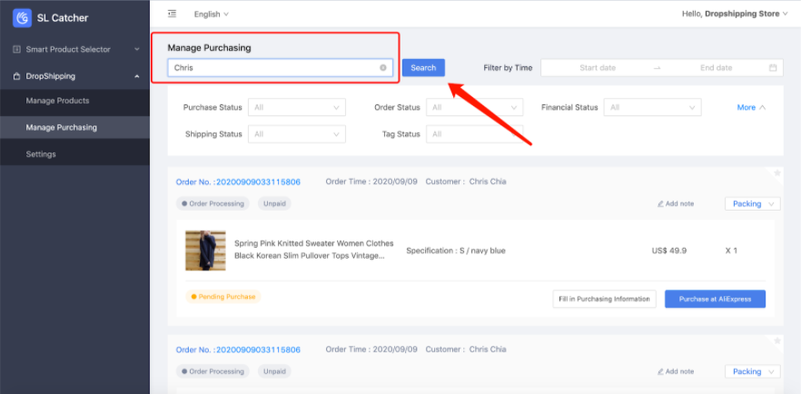801x394 pixels.
Task: Add note to the first order
Action: (x=676, y=203)
